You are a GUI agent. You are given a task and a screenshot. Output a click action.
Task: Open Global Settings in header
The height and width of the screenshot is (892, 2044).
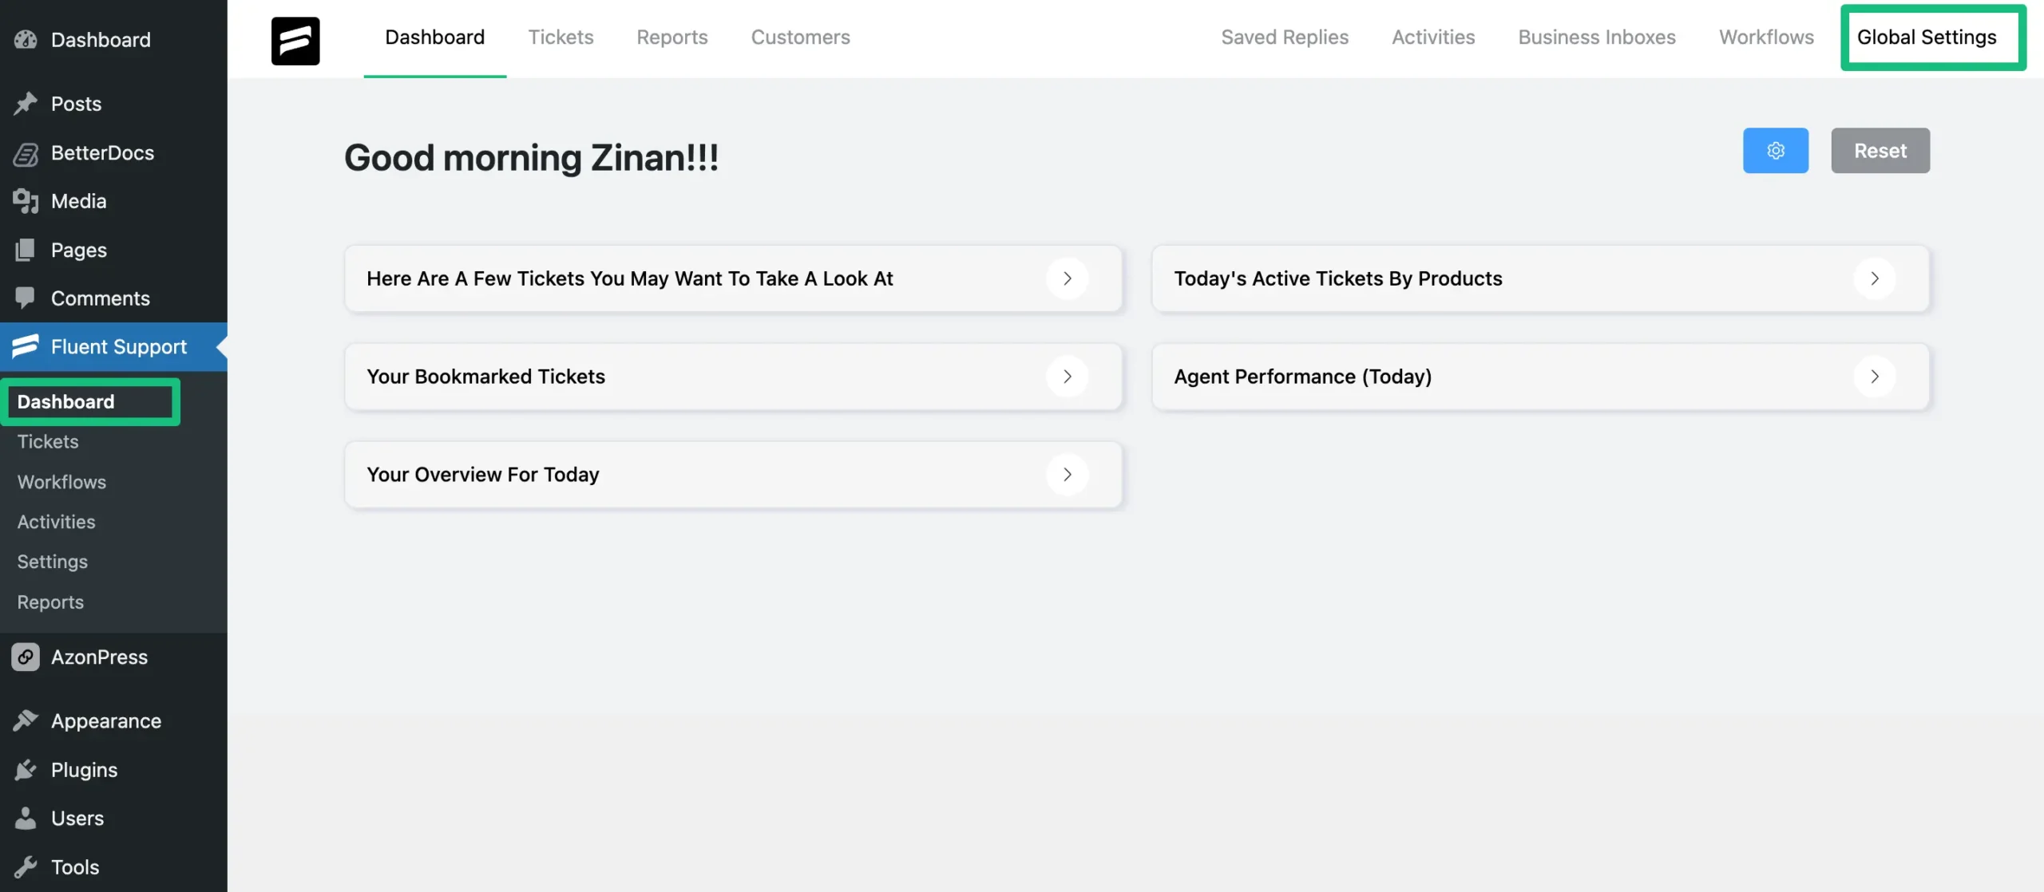tap(1927, 37)
